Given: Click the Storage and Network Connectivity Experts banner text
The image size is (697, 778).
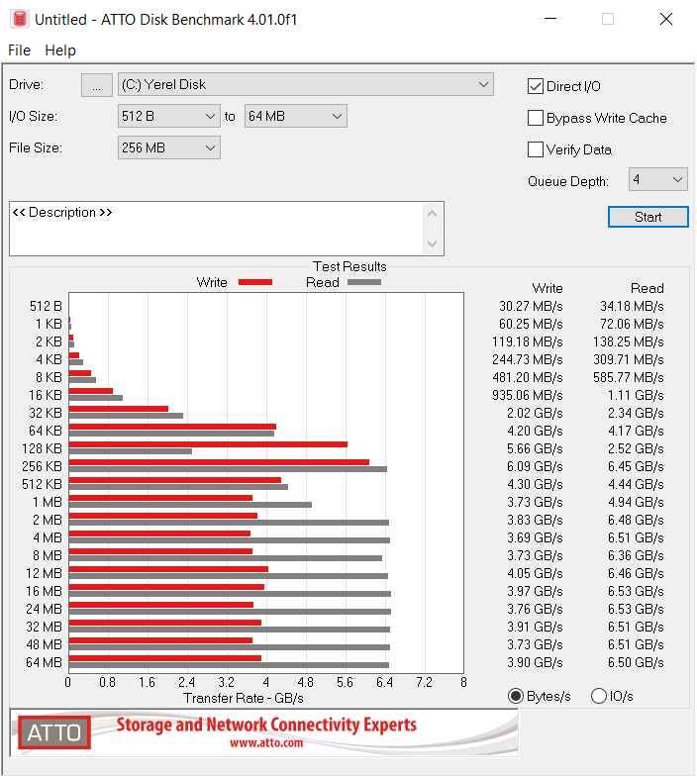Looking at the screenshot, I should tap(266, 725).
